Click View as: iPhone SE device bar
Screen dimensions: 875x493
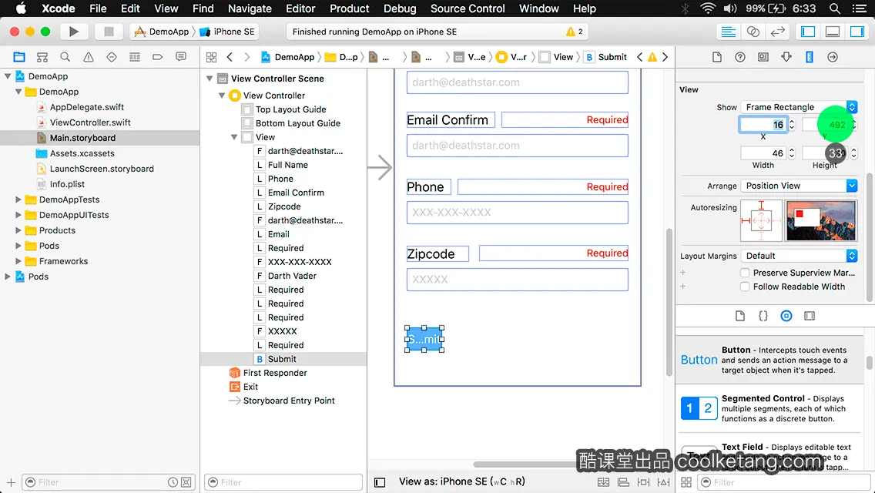(461, 482)
